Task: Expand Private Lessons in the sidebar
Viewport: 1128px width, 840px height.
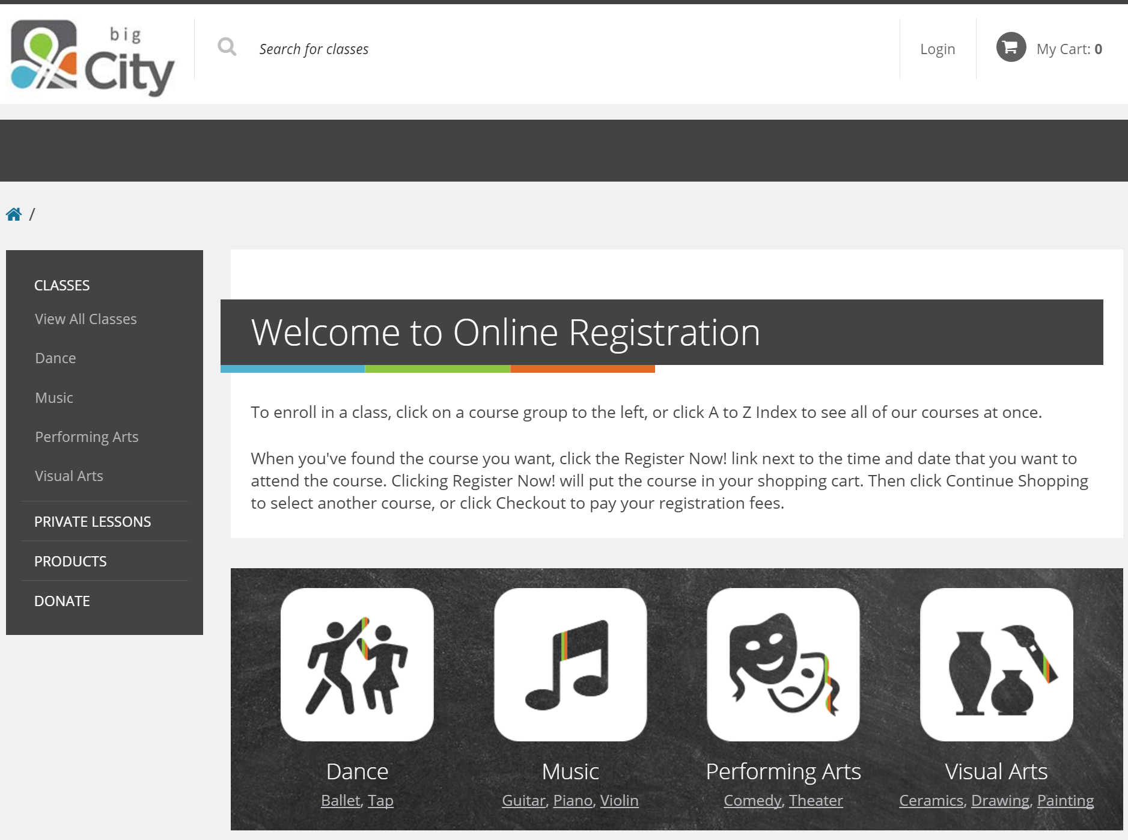Action: pyautogui.click(x=93, y=522)
